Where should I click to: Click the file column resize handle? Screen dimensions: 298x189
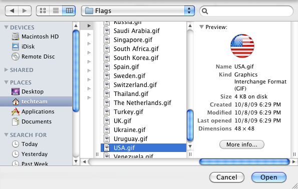click(190, 154)
